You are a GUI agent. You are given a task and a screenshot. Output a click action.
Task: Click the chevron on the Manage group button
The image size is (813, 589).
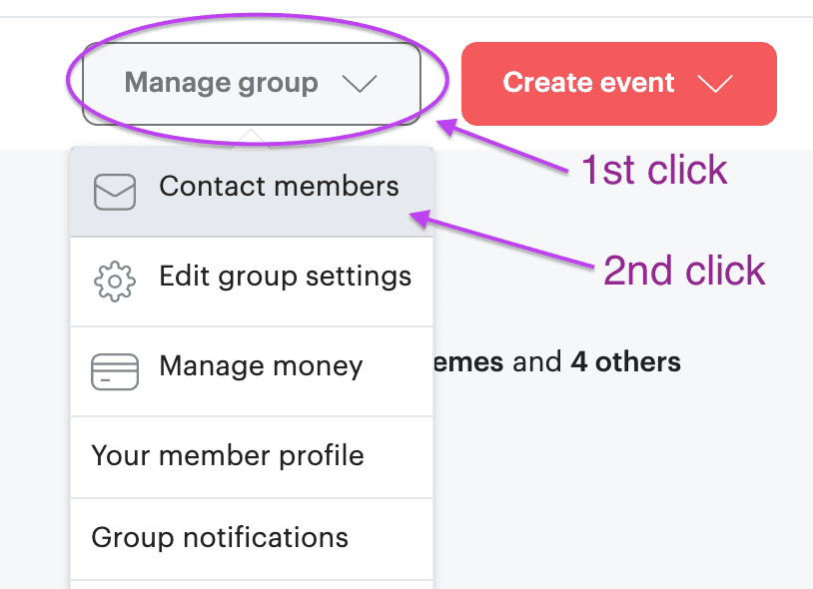360,84
